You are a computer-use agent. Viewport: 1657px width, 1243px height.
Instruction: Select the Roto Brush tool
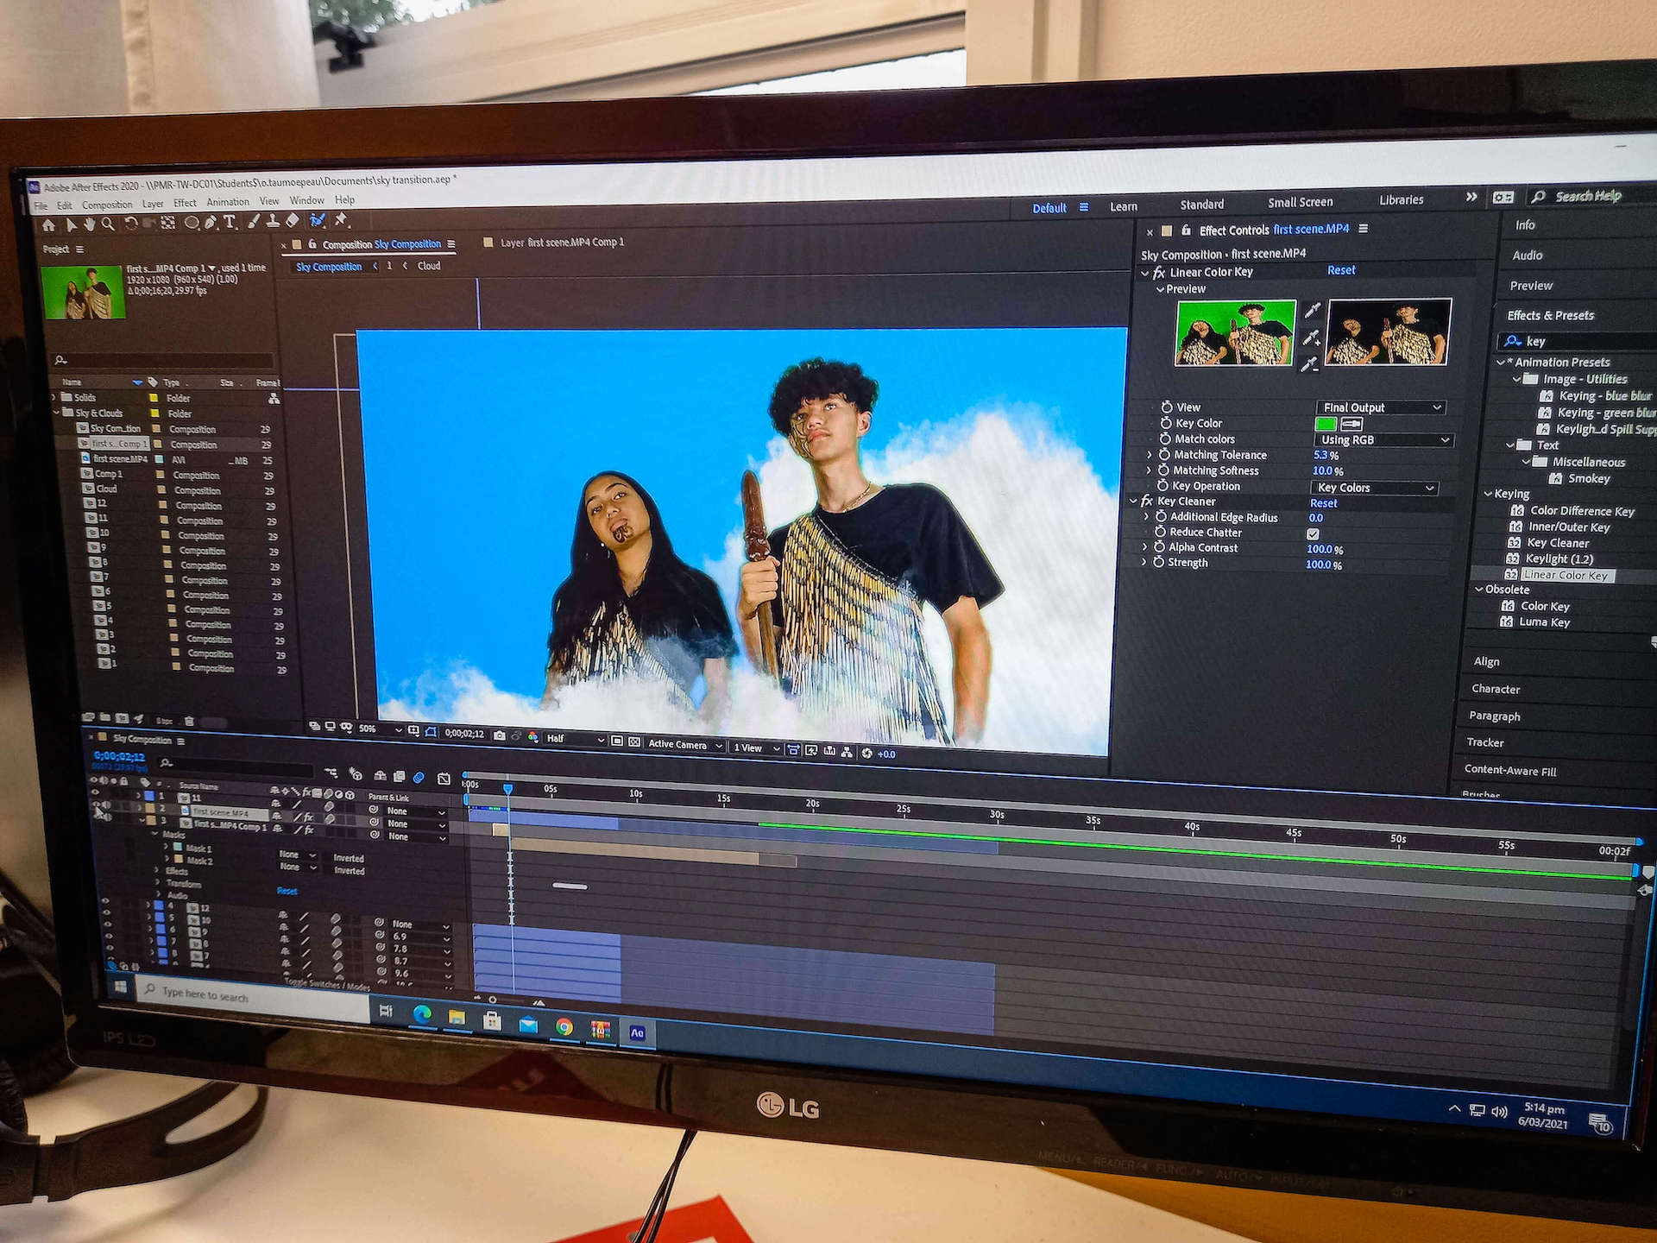(x=317, y=220)
